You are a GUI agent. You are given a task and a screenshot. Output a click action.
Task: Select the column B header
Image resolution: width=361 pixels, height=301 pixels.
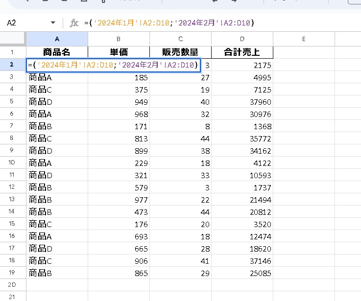tap(119, 39)
